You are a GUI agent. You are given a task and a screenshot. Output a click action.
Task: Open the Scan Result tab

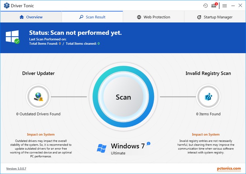point(92,17)
